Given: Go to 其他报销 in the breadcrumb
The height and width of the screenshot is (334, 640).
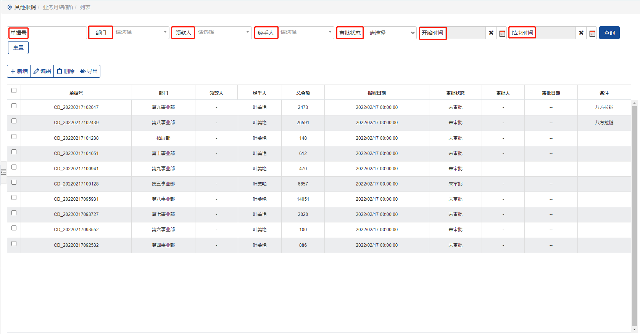Looking at the screenshot, I should coord(25,7).
